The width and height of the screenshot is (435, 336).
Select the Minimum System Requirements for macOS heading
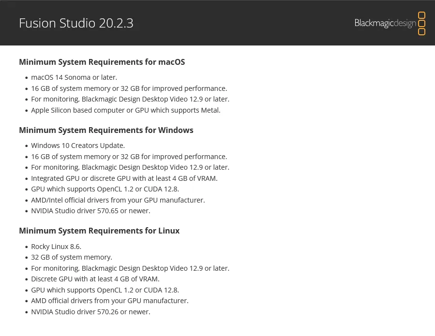coord(102,62)
